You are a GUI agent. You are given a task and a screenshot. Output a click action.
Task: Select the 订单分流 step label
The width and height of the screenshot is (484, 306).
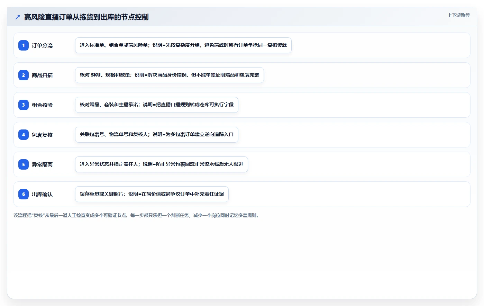pos(42,45)
